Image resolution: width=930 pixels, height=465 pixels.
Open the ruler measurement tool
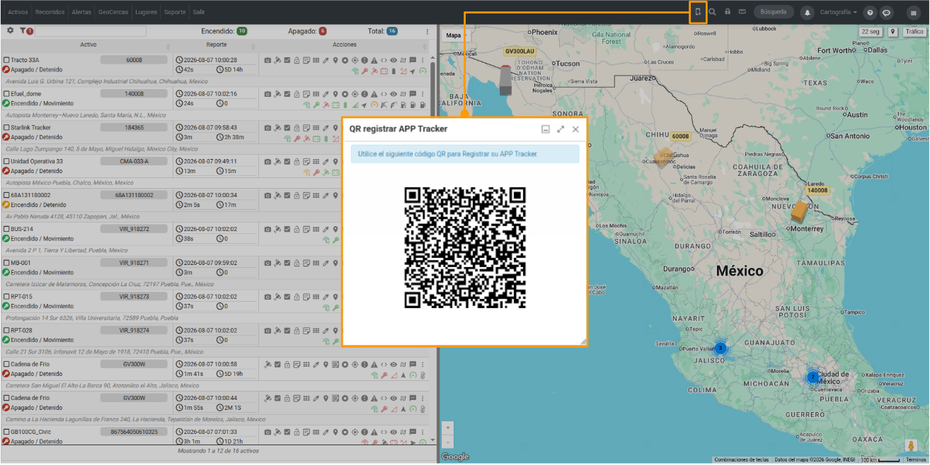click(x=742, y=12)
